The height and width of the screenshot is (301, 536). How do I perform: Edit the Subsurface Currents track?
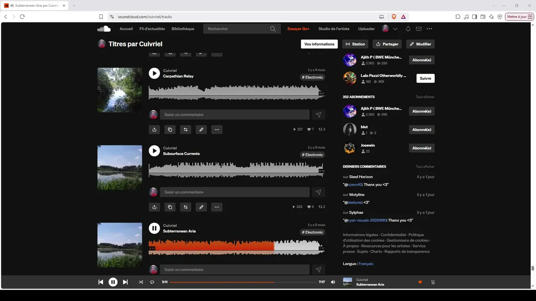(x=201, y=207)
